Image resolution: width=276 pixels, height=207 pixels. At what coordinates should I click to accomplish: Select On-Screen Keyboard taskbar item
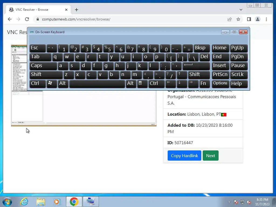tap(91, 202)
